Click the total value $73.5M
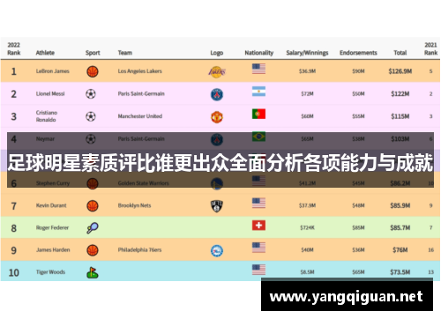441x319 pixels. pos(400,272)
